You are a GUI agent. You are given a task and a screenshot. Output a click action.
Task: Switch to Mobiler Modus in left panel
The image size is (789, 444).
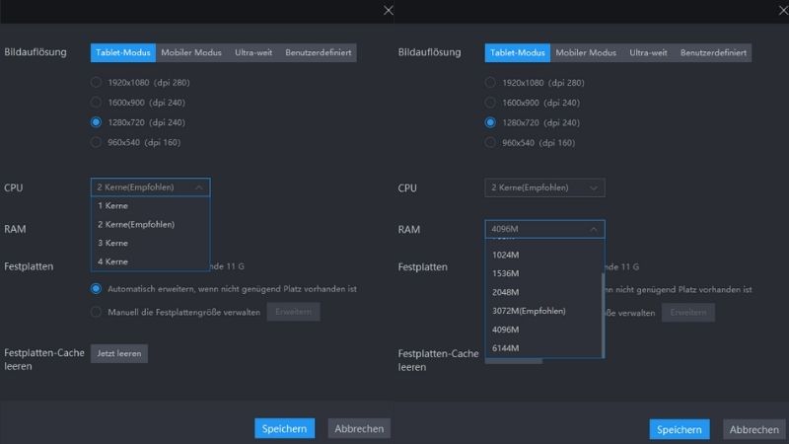click(x=191, y=52)
